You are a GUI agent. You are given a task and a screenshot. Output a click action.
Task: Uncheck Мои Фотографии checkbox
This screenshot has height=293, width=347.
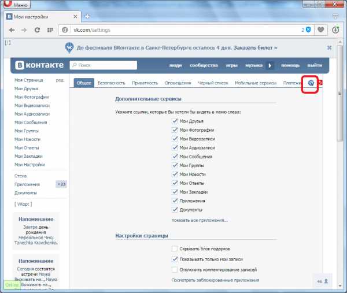175,130
